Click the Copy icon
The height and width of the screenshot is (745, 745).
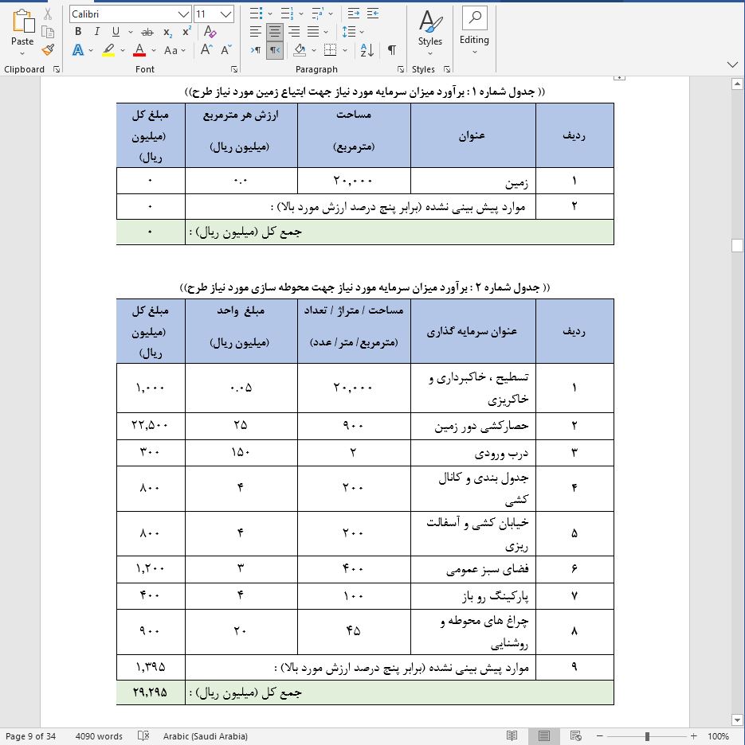[48, 32]
